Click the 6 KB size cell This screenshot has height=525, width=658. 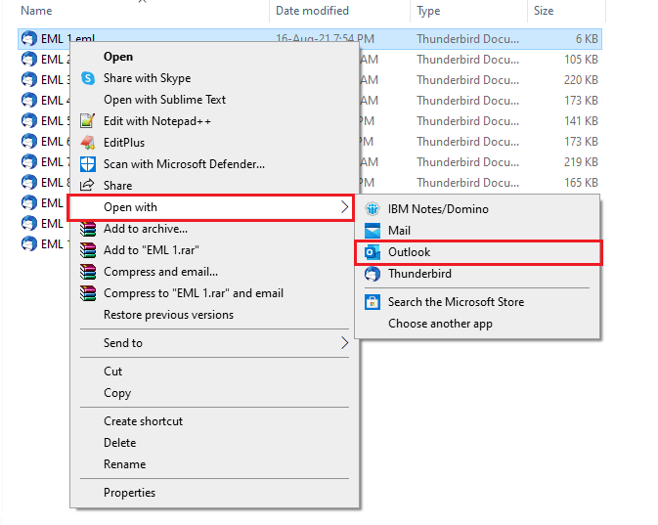coord(587,39)
